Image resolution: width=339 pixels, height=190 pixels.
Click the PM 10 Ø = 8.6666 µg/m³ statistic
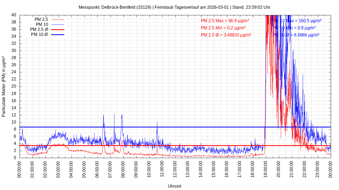click(296, 35)
